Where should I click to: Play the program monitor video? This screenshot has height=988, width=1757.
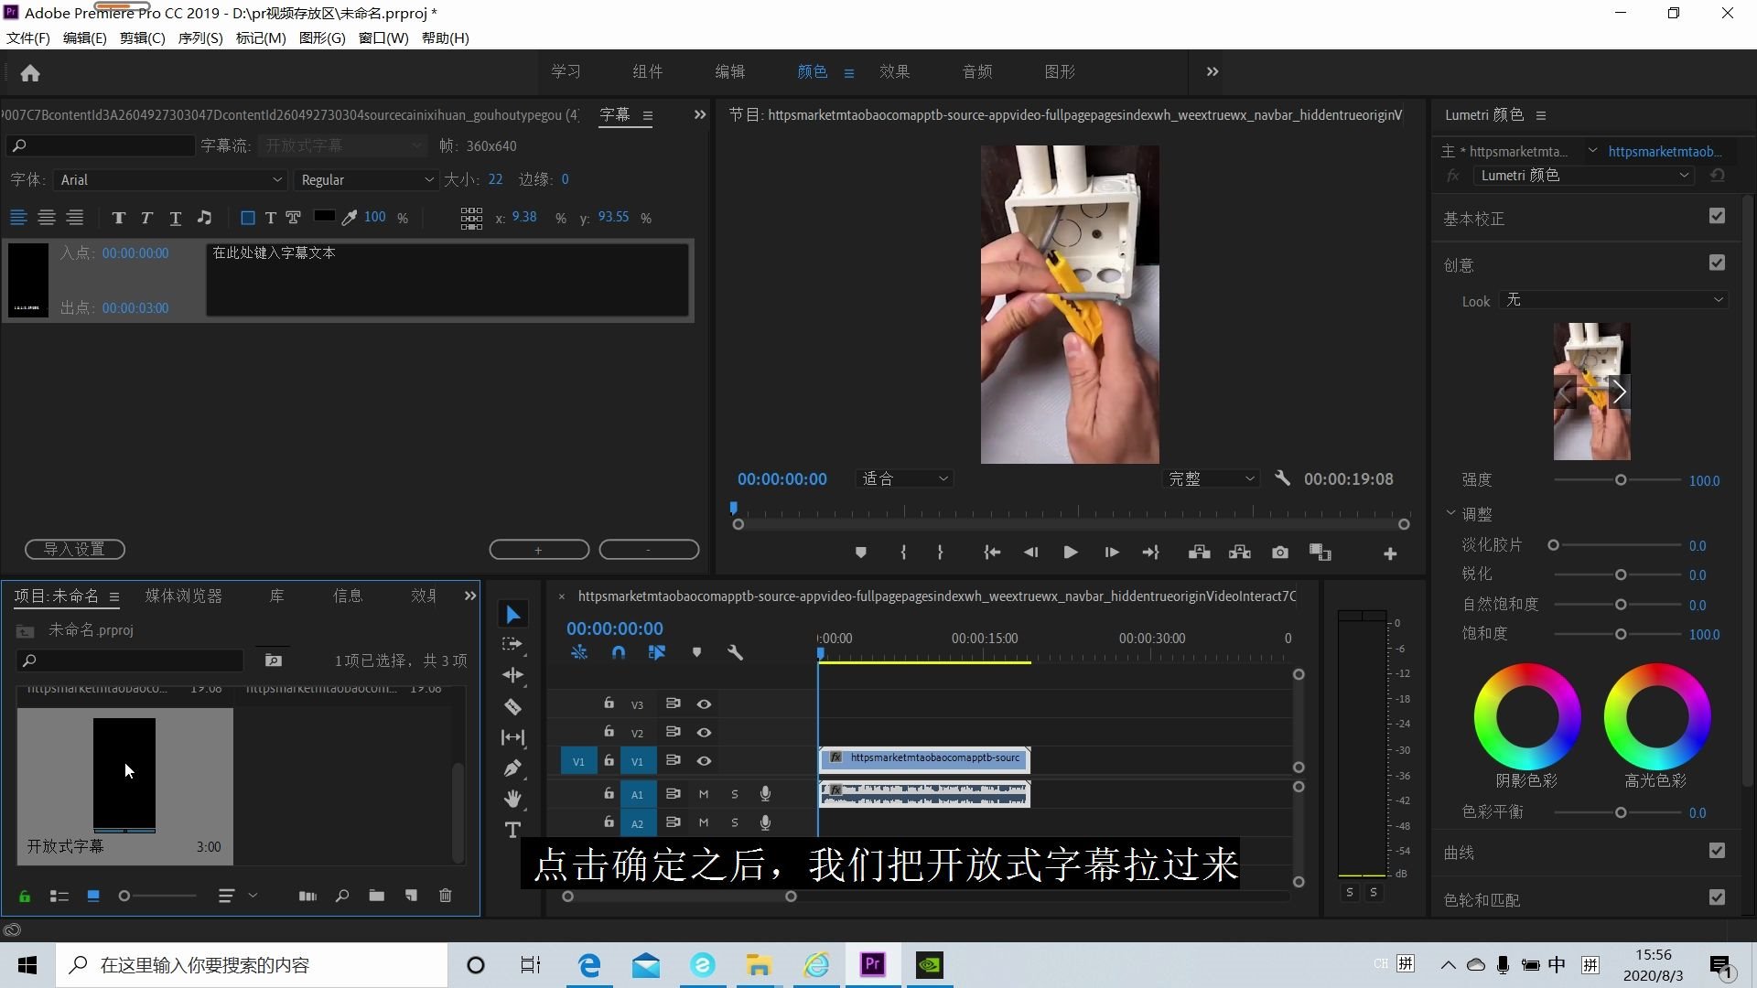click(x=1070, y=553)
